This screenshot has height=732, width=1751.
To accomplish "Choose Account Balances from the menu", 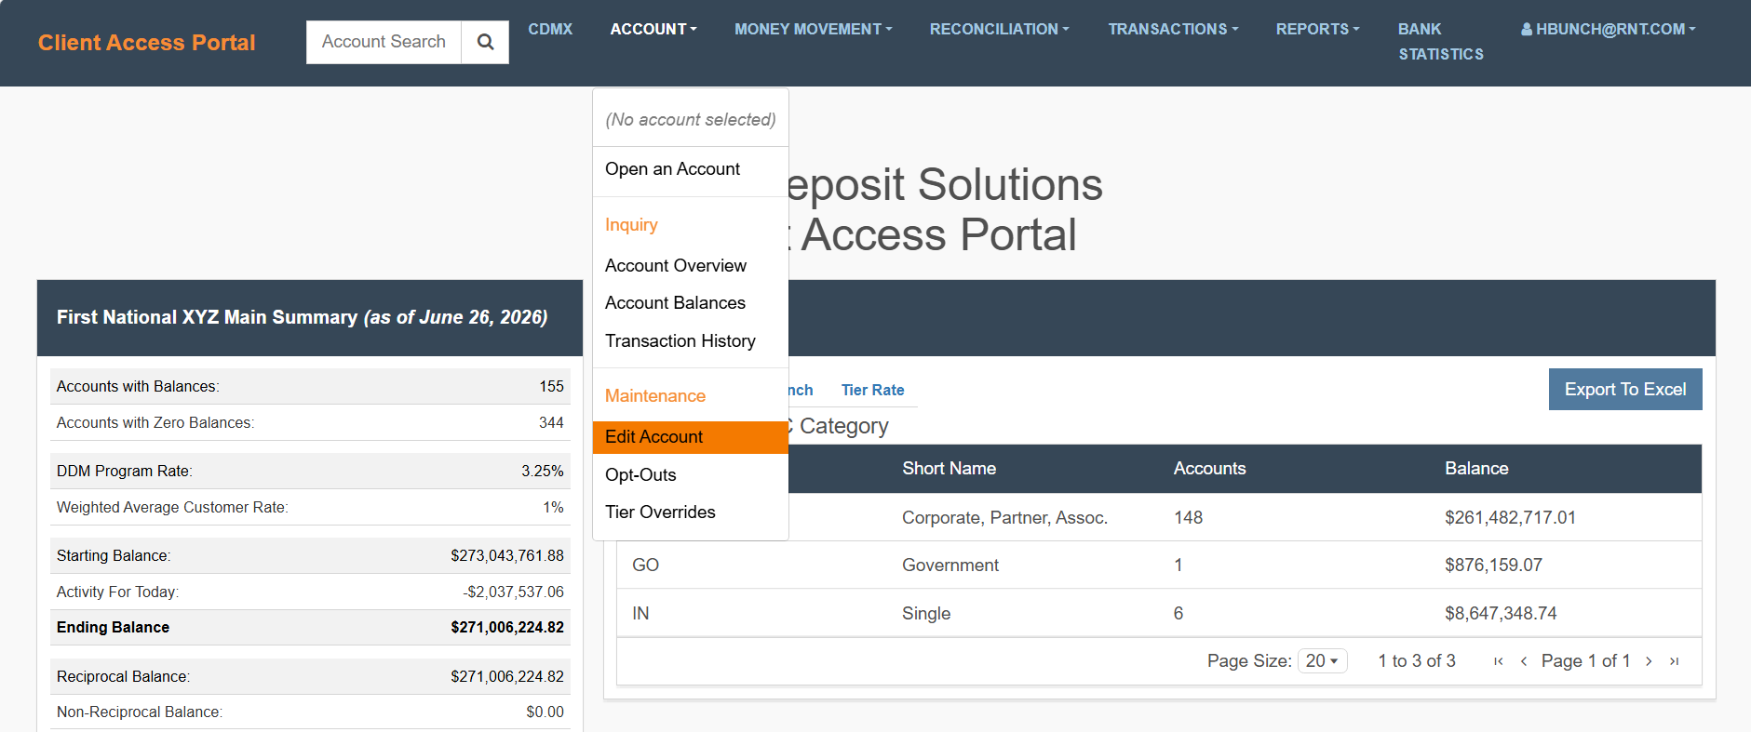I will pyautogui.click(x=691, y=303).
